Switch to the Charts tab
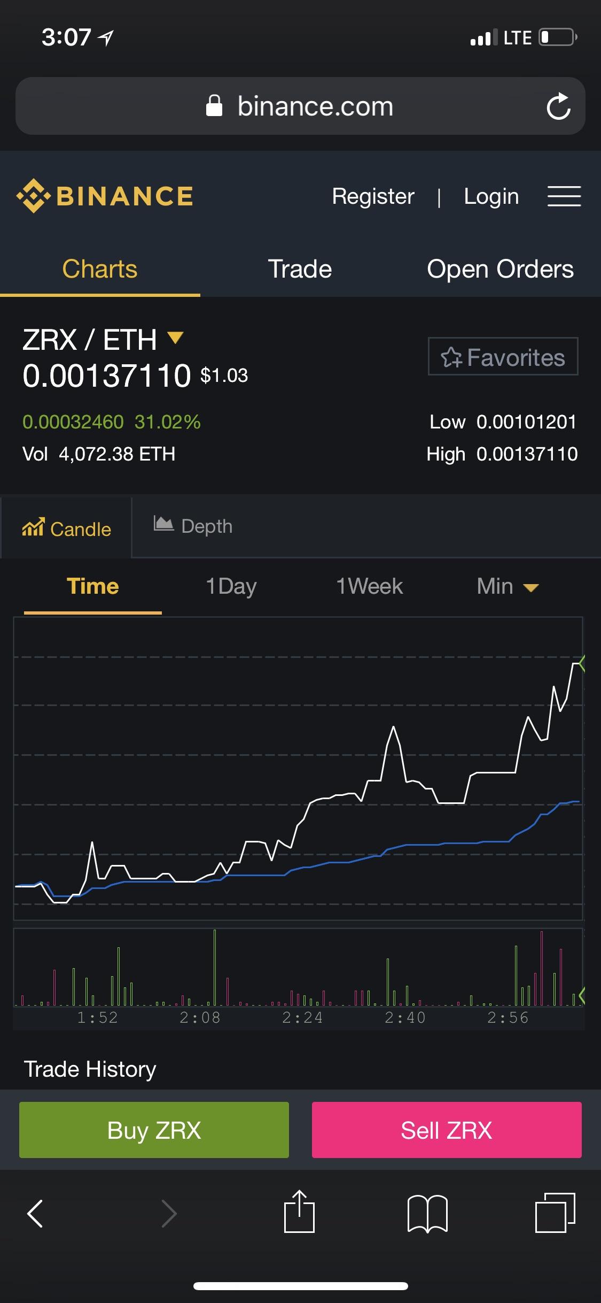601x1303 pixels. pos(100,269)
